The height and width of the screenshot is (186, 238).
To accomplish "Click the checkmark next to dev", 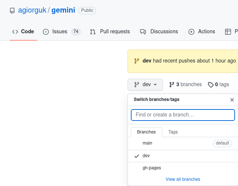I will click(137, 156).
